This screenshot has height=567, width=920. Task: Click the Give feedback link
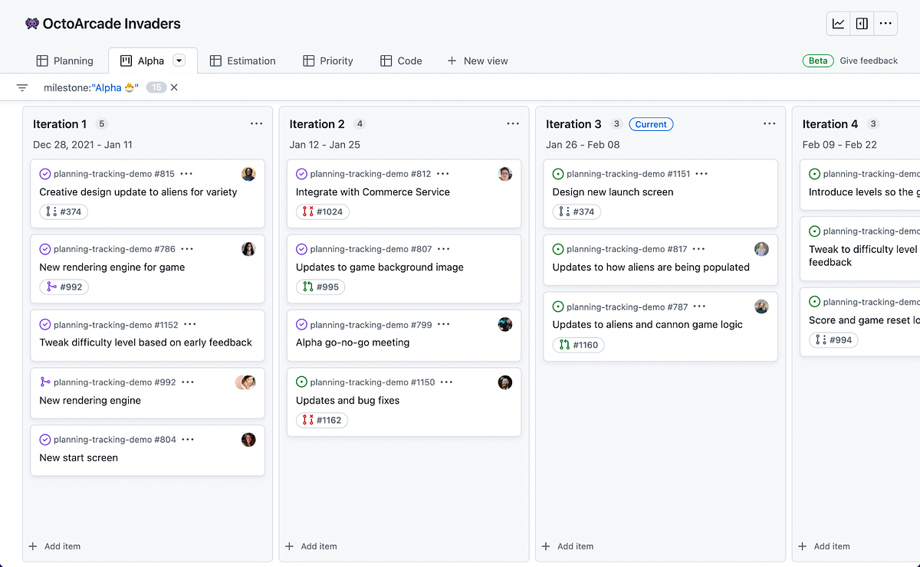coord(869,60)
